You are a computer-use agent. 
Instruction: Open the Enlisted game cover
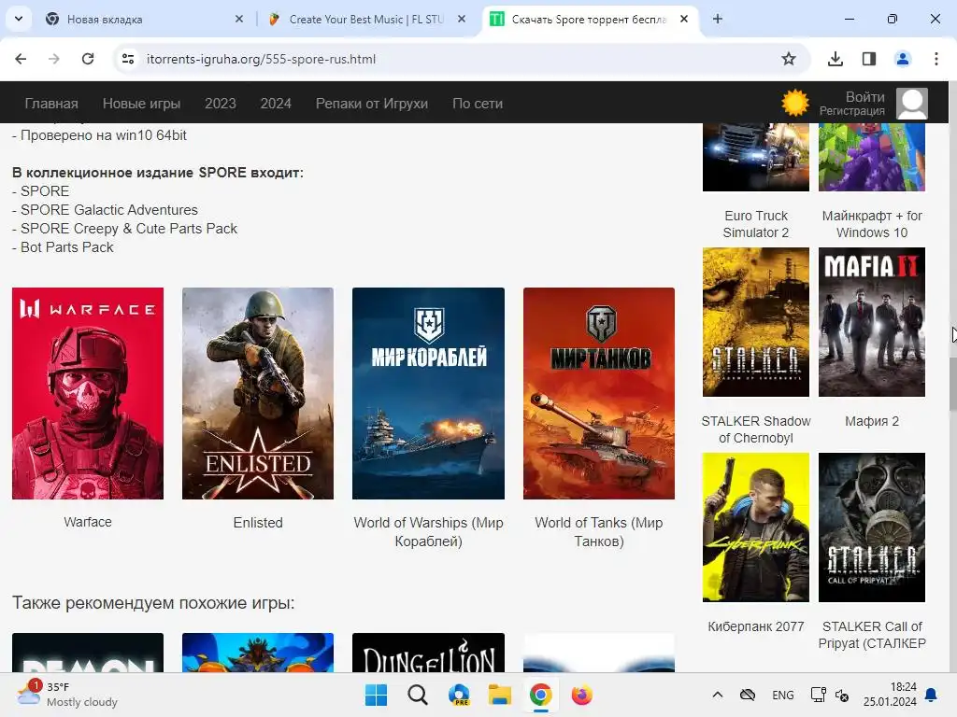coord(258,393)
